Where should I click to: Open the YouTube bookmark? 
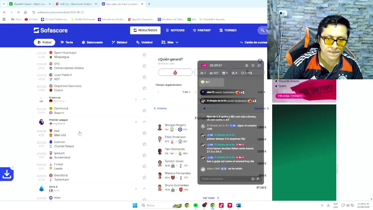coord(31,19)
